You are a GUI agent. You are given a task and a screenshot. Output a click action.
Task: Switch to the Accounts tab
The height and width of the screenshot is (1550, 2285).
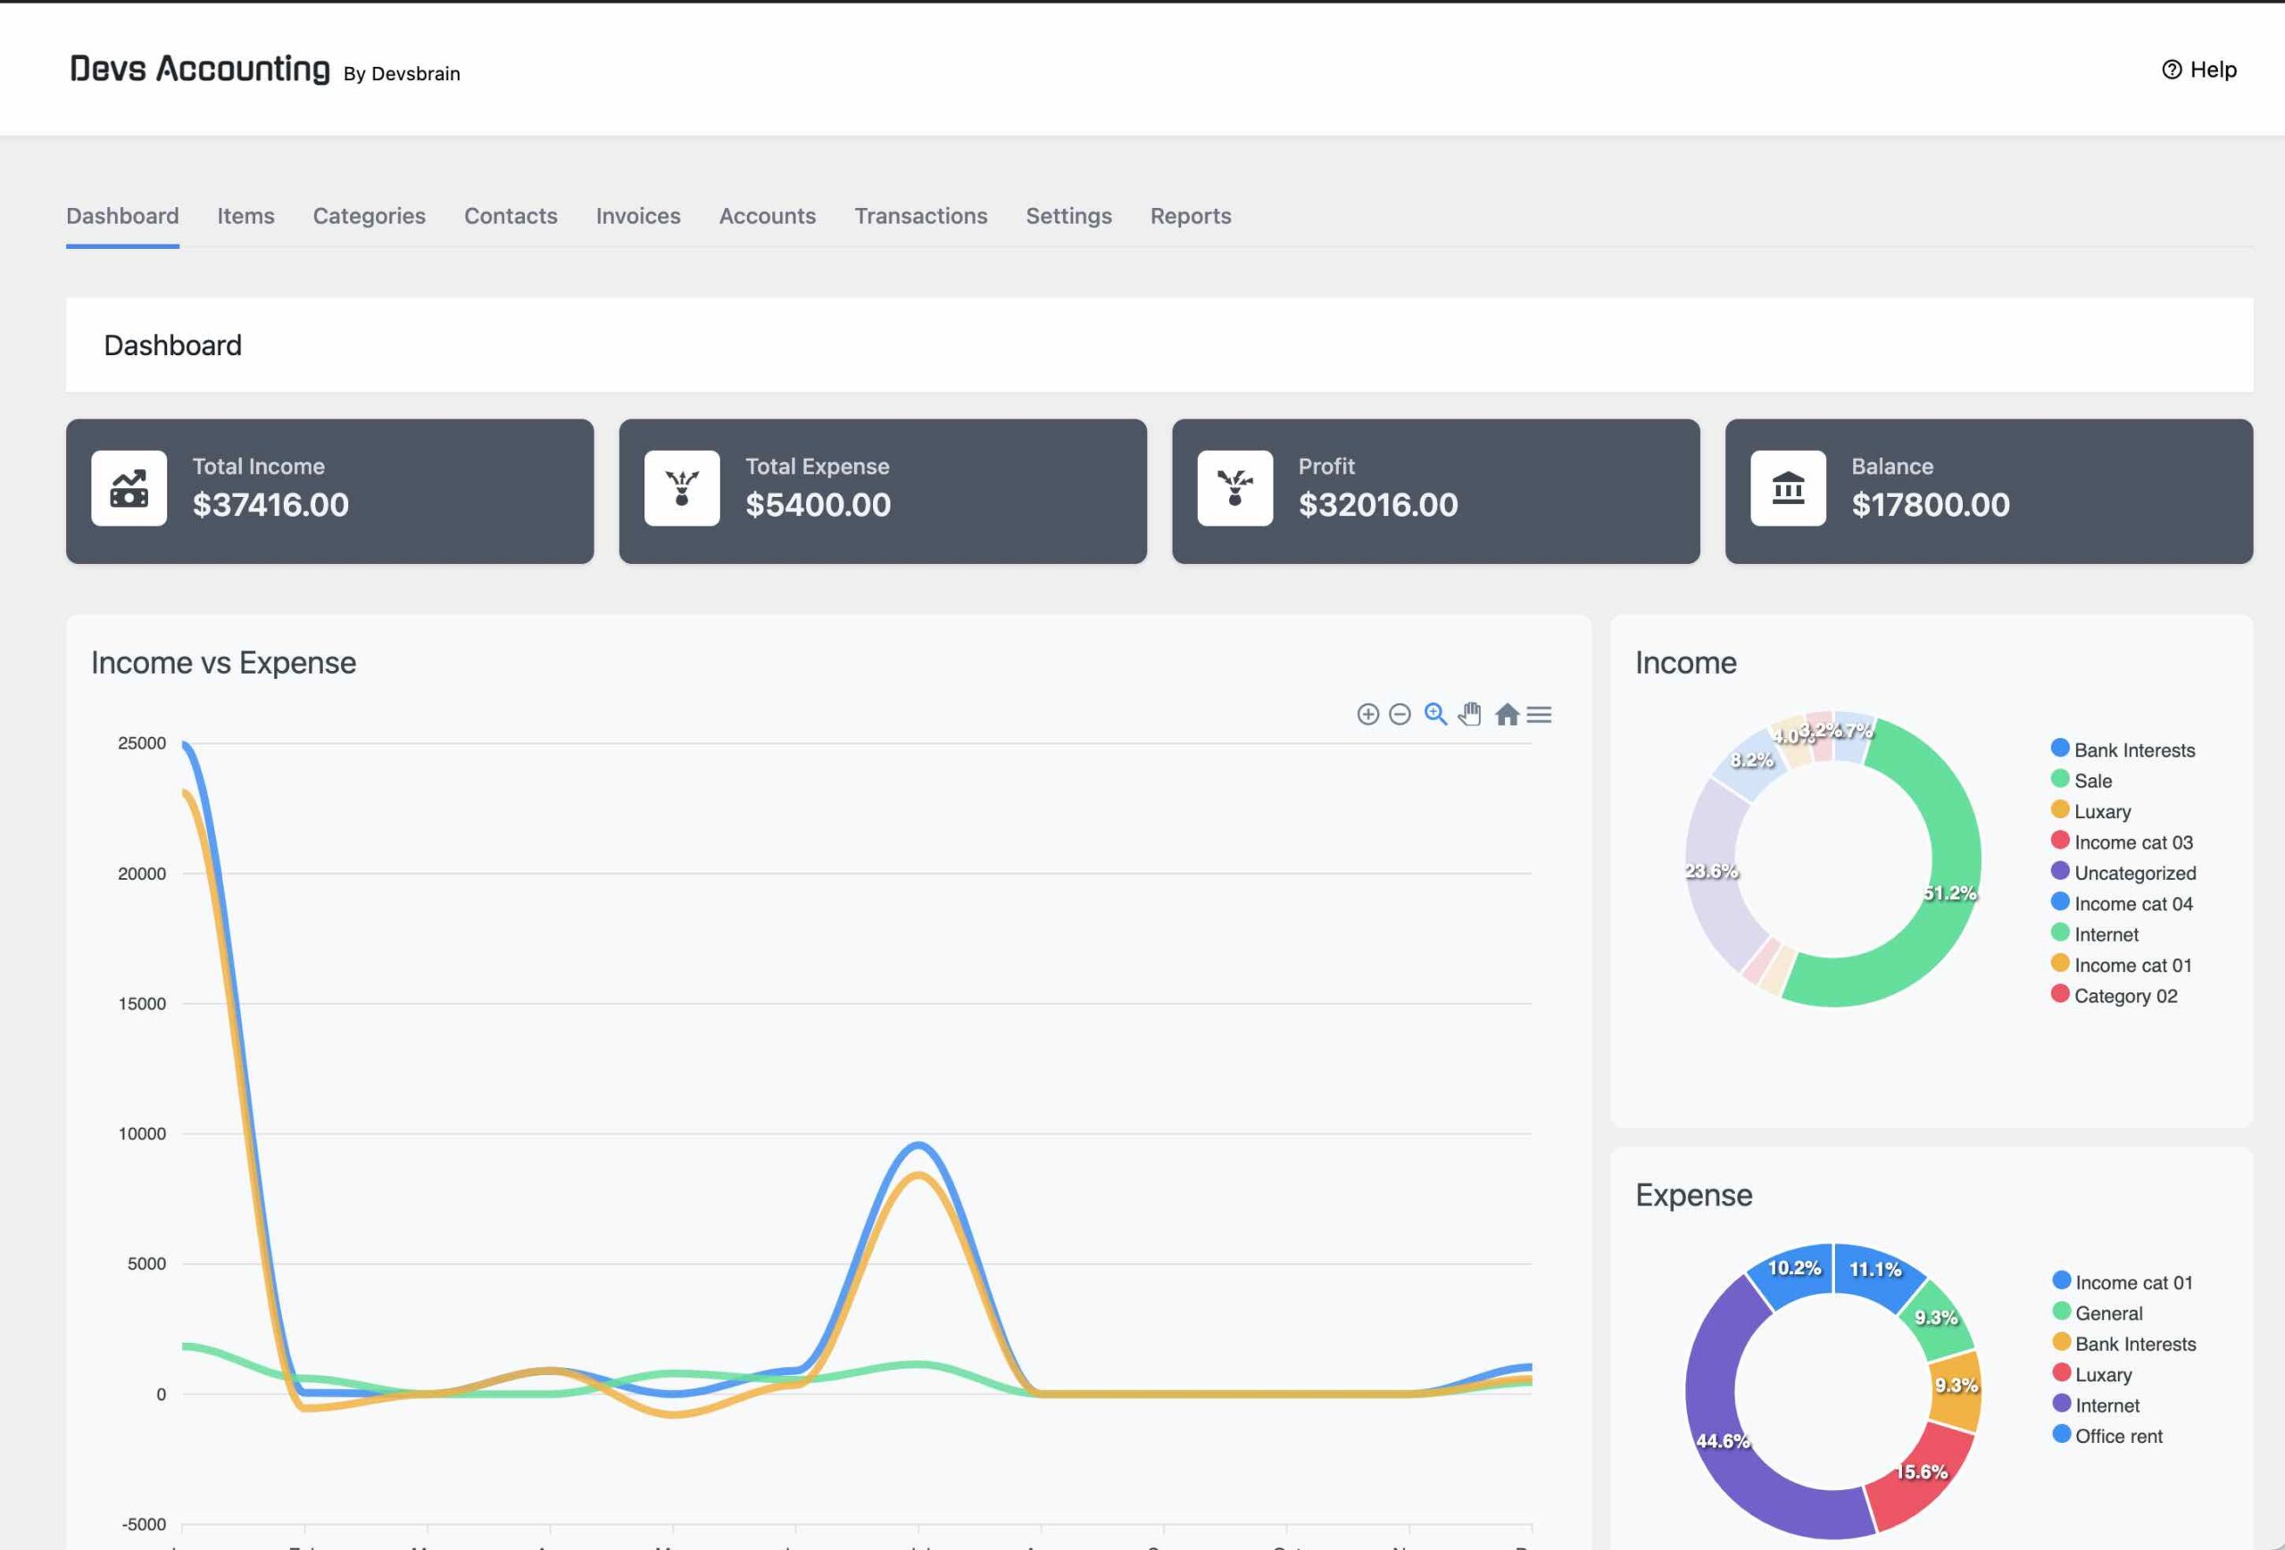(768, 216)
